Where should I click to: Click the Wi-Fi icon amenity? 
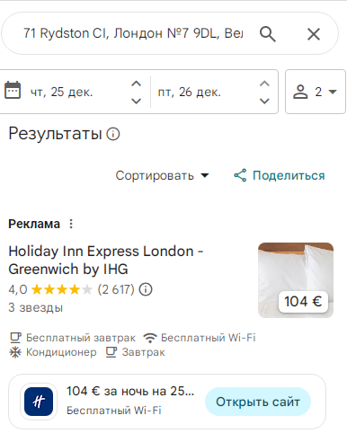coord(150,338)
